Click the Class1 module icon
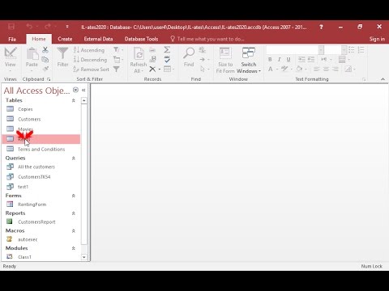Image resolution: width=389 pixels, height=291 pixels. [10, 256]
